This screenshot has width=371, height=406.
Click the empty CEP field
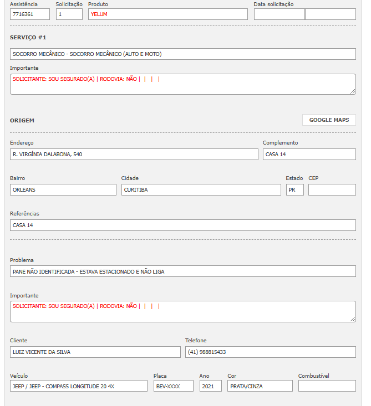pyautogui.click(x=332, y=190)
